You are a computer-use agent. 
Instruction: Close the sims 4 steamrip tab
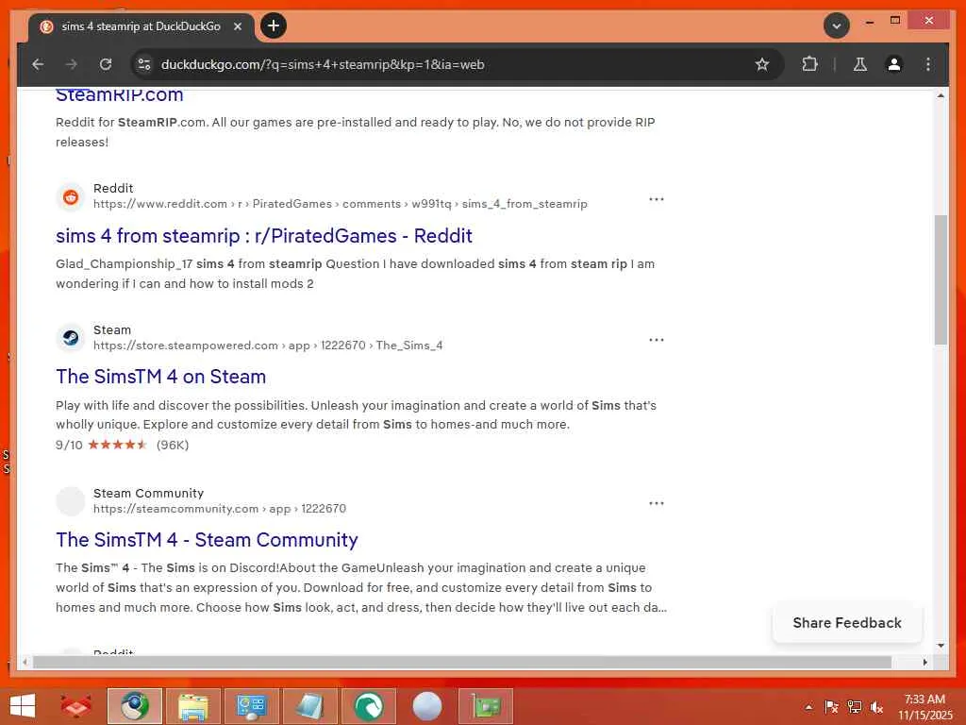coord(238,26)
